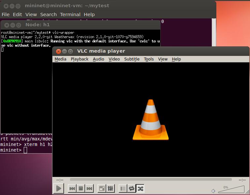Image resolution: width=250 pixels, height=195 pixels.
Task: Open the terminal Help menu
Action: pos(89,14)
